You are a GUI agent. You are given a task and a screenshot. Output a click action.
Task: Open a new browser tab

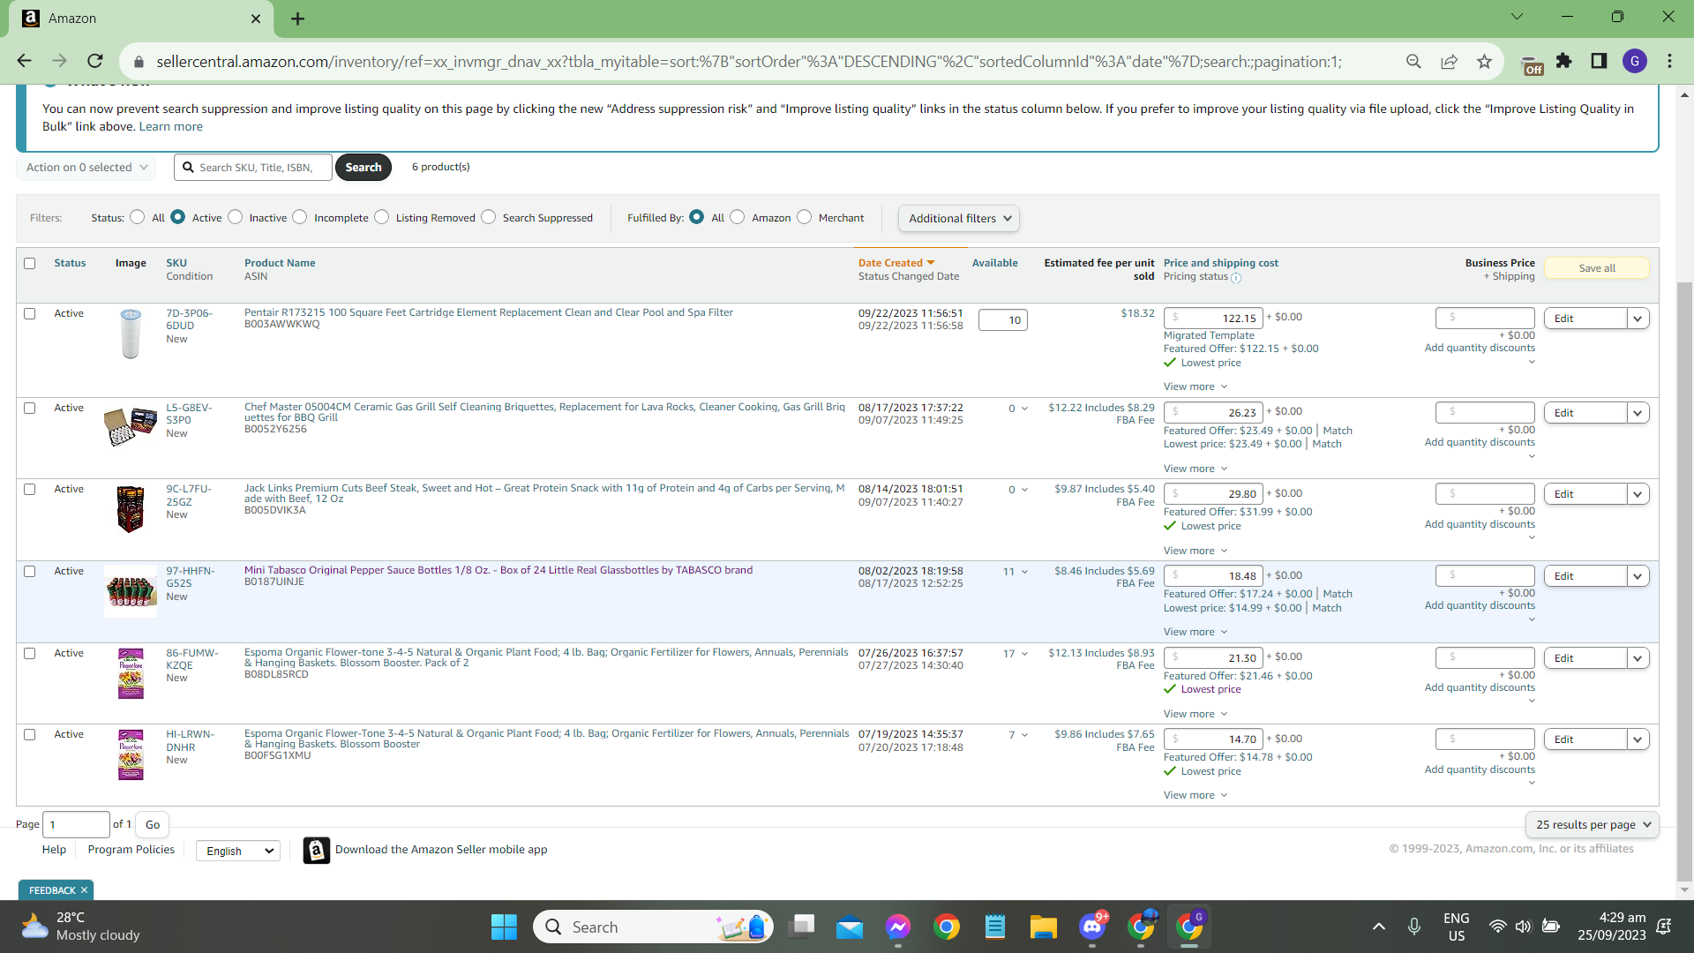(297, 19)
